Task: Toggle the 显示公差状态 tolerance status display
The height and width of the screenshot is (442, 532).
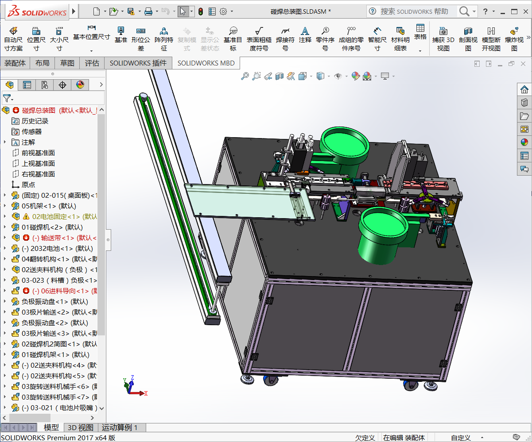Action: [210, 38]
